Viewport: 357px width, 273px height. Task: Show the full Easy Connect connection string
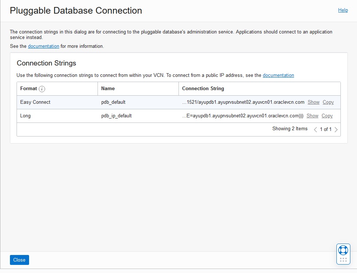click(x=314, y=102)
